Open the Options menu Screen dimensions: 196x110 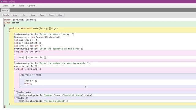[x=31, y=5]
